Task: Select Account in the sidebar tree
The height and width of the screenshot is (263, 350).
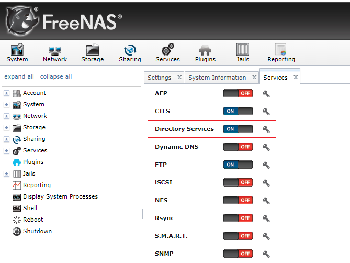Action: 35,93
